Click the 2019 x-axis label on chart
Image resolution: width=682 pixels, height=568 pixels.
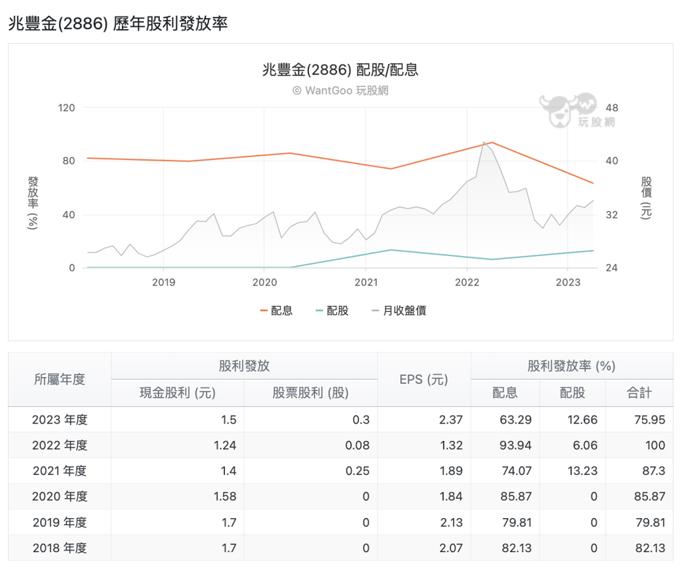164,282
